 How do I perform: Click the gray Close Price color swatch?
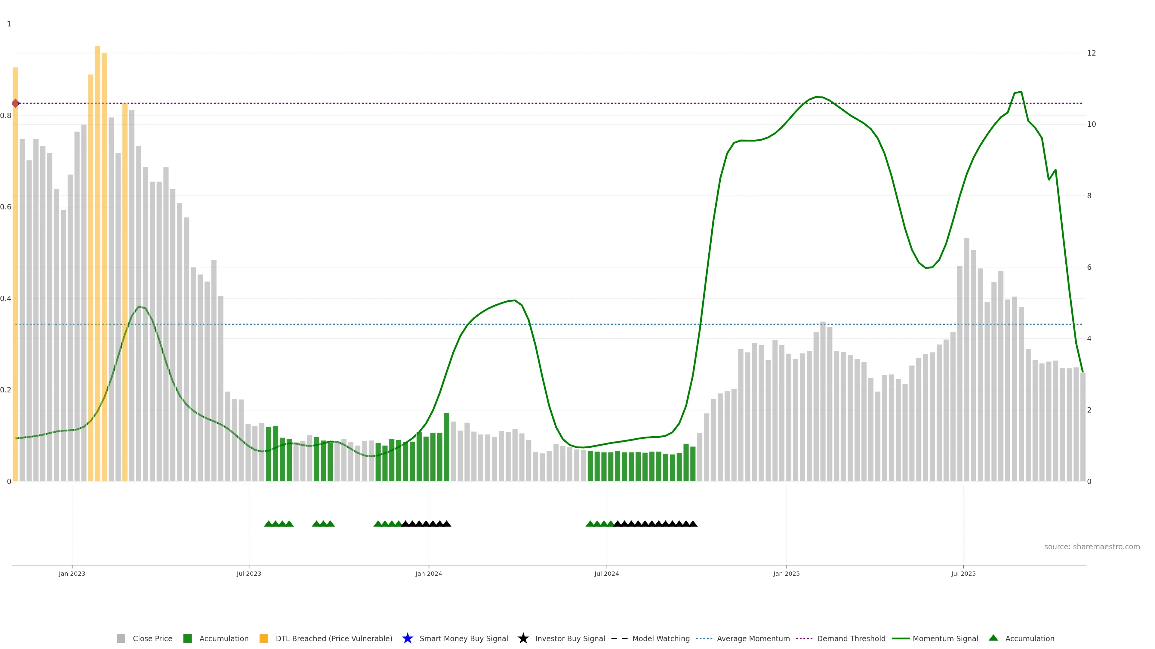121,638
